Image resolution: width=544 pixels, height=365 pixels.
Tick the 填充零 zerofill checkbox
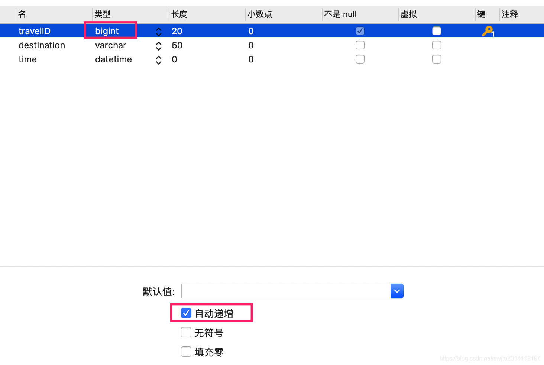pos(186,352)
